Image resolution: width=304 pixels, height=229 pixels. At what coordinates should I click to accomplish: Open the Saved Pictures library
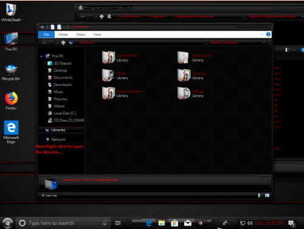(122, 93)
